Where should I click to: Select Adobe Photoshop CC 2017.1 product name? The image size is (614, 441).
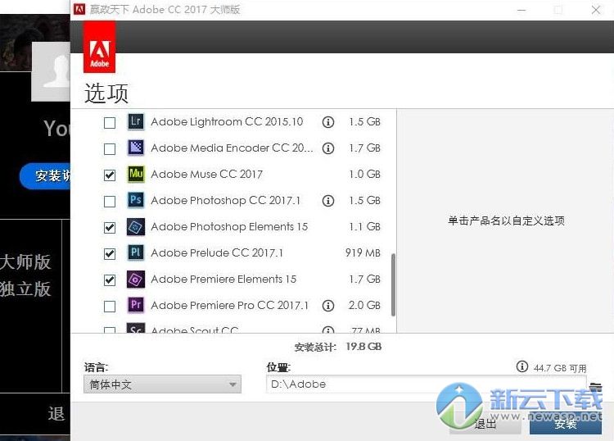(x=226, y=200)
